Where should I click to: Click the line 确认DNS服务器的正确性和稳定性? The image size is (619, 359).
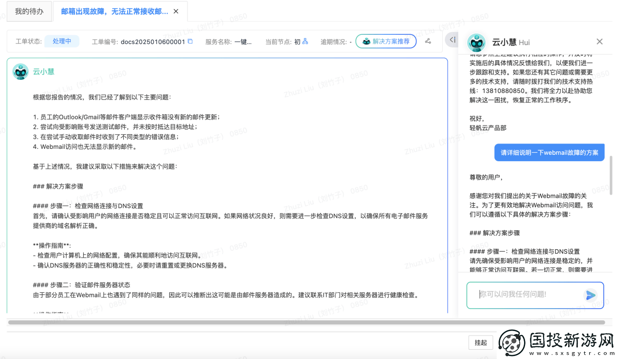[130, 265]
